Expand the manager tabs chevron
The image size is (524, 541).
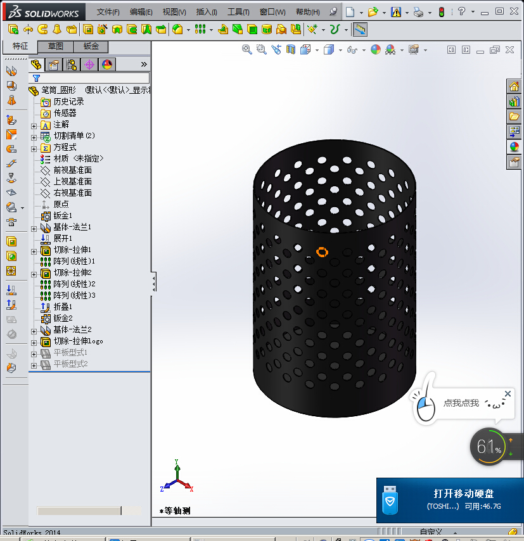(x=144, y=64)
